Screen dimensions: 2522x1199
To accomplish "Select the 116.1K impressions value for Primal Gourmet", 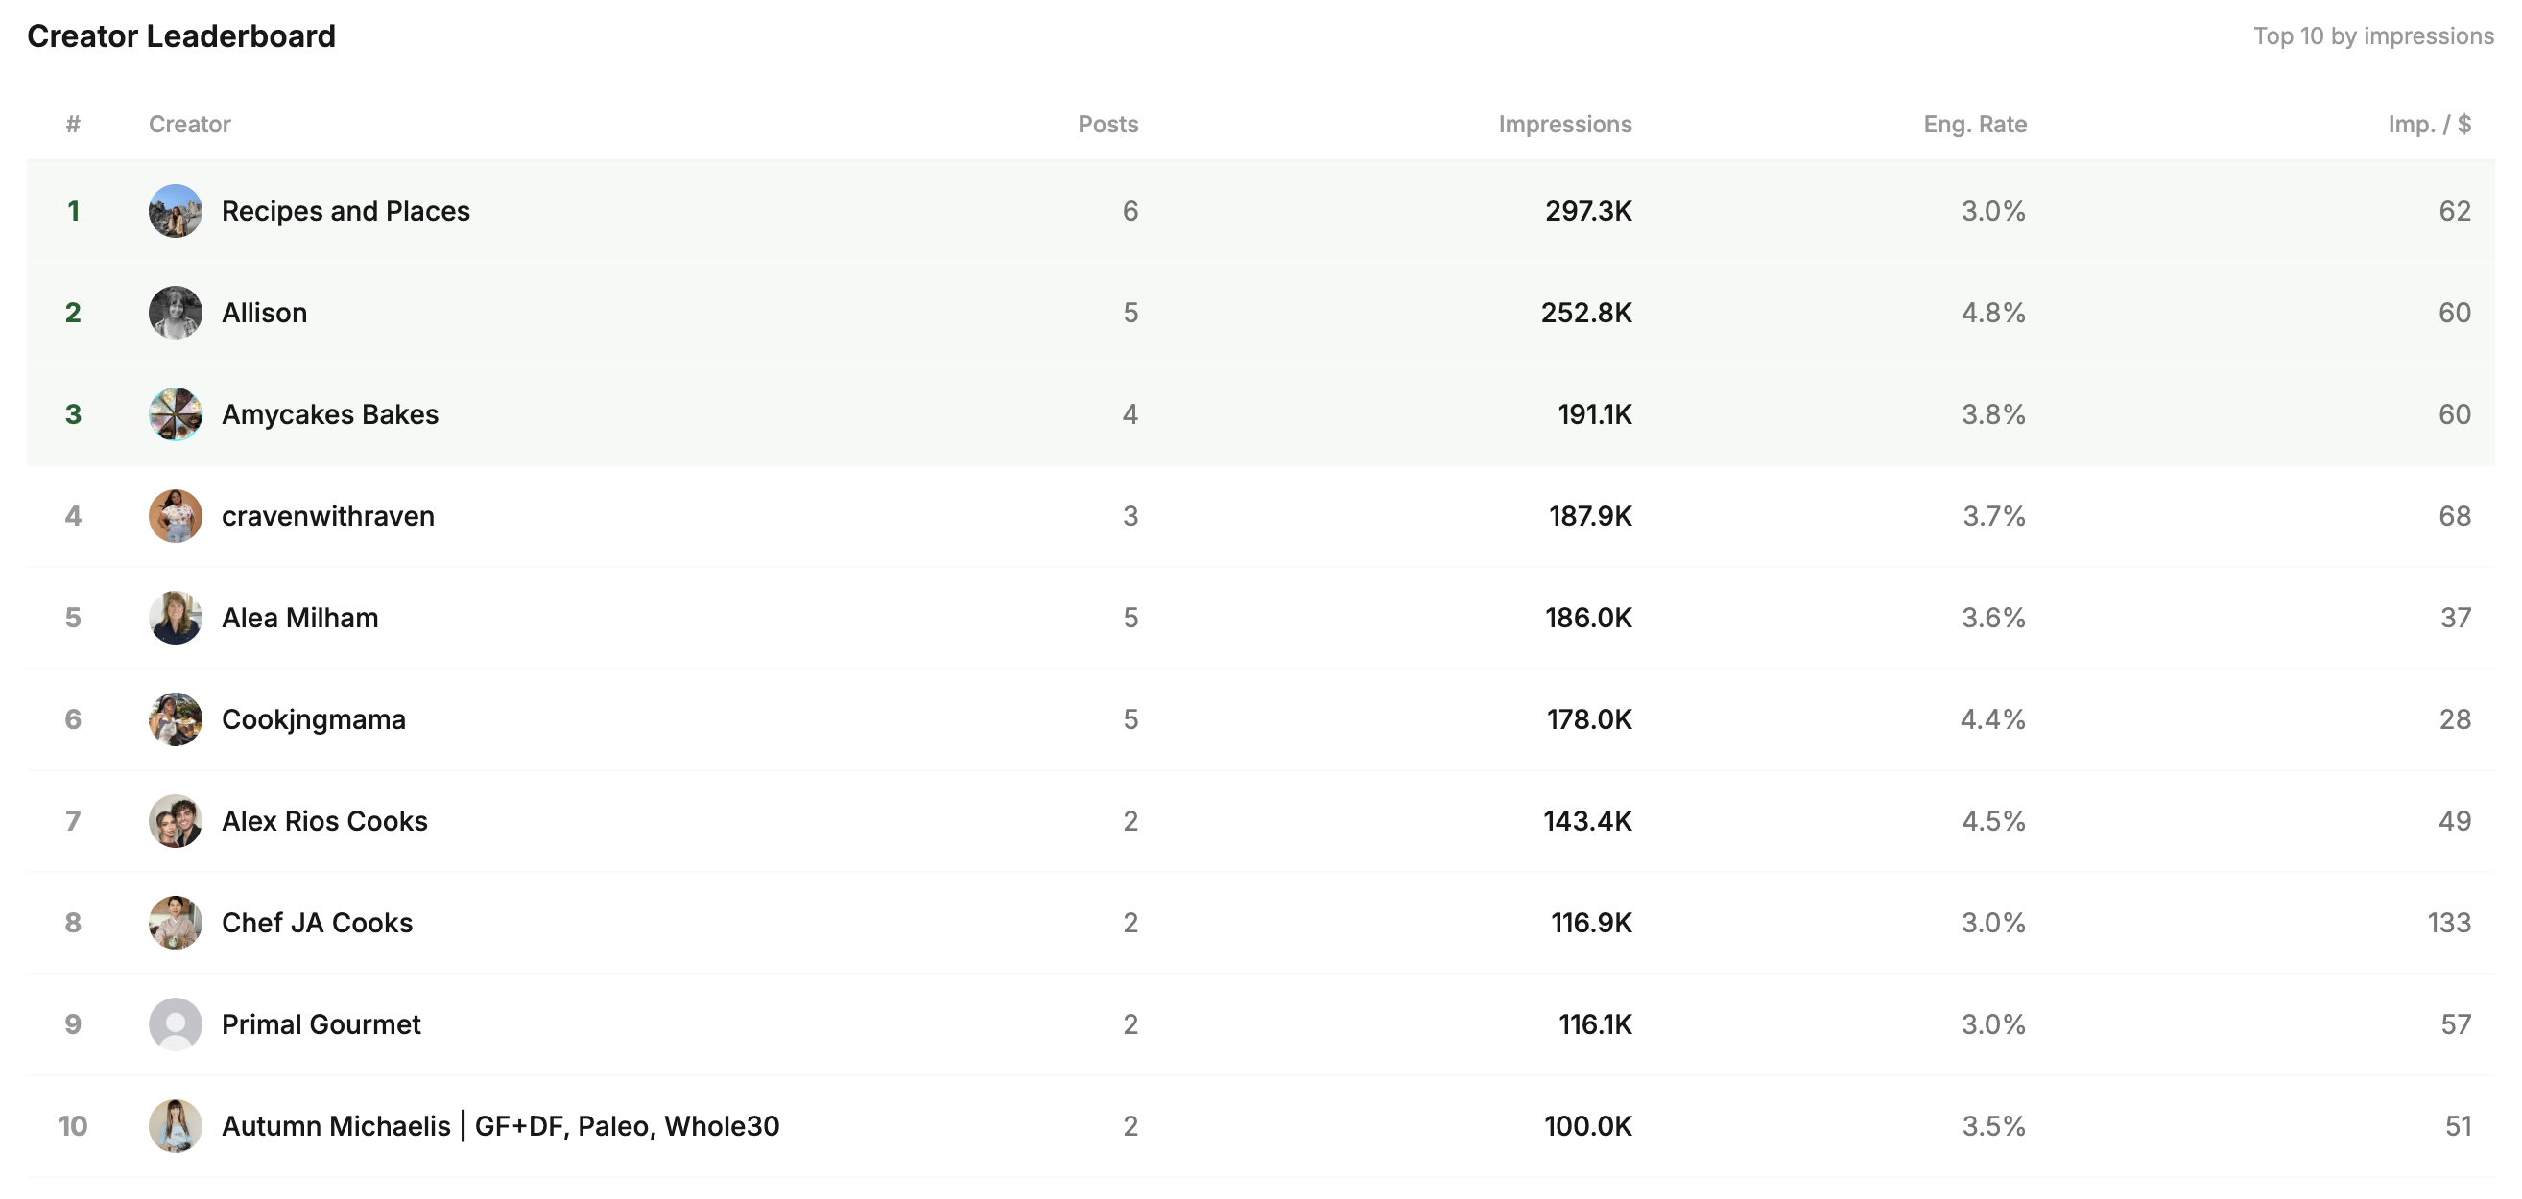I will pos(1595,1024).
